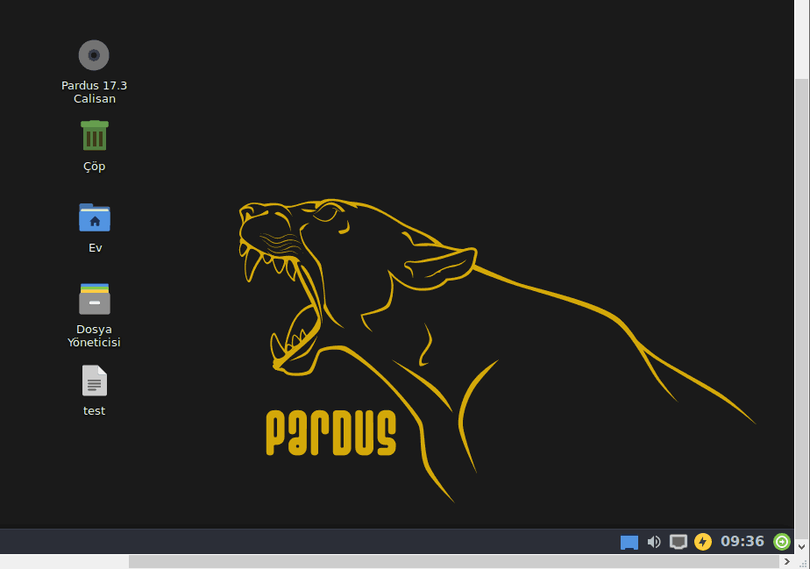This screenshot has width=810, height=569.
Task: Click the 09:36 panel clock
Action: click(742, 542)
